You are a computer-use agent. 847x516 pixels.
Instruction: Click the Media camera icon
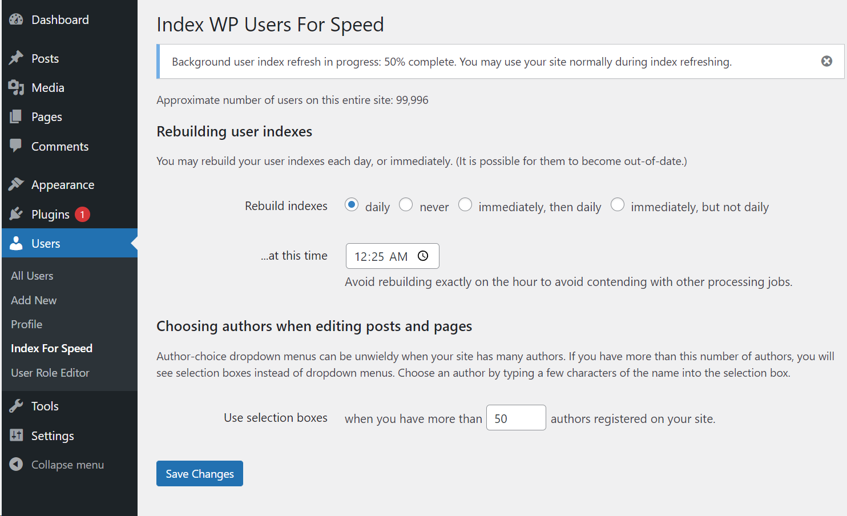point(16,87)
